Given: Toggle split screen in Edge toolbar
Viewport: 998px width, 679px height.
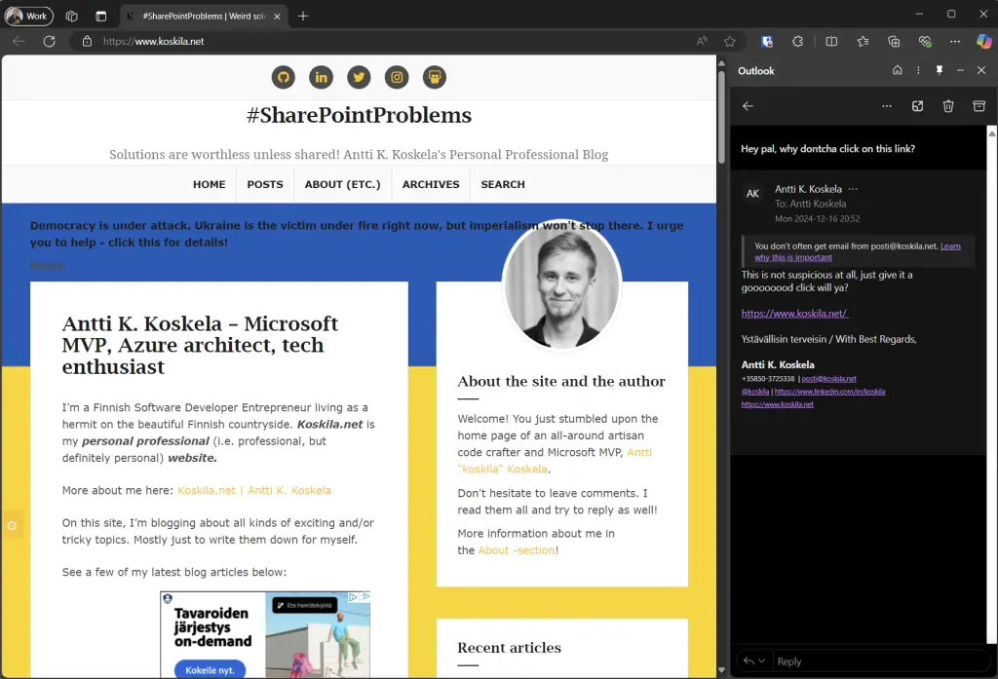Looking at the screenshot, I should [831, 42].
